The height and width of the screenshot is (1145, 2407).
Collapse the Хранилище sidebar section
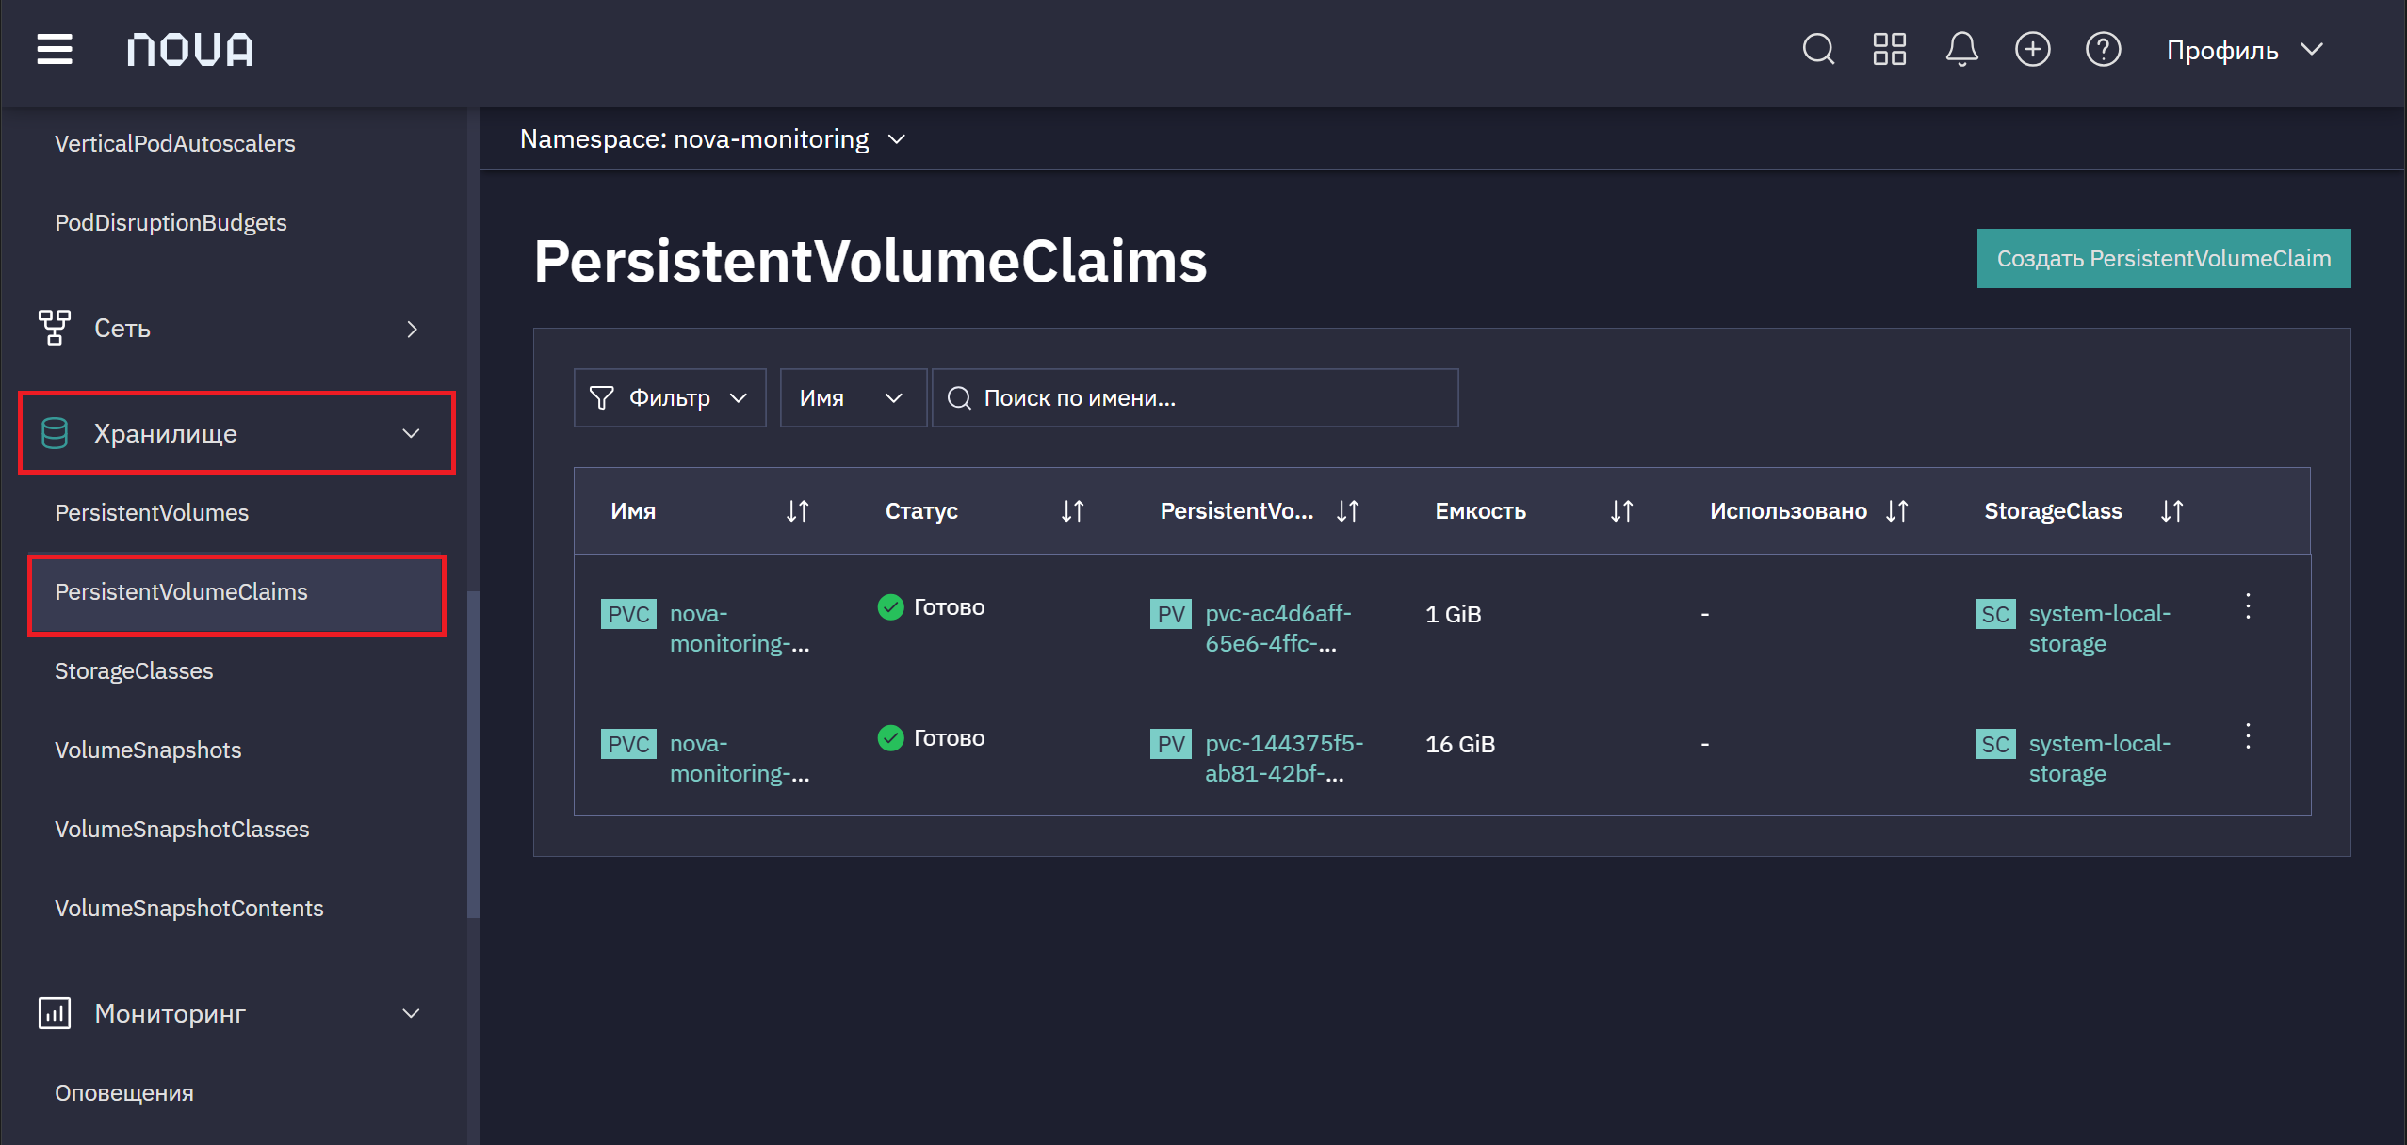click(x=236, y=433)
